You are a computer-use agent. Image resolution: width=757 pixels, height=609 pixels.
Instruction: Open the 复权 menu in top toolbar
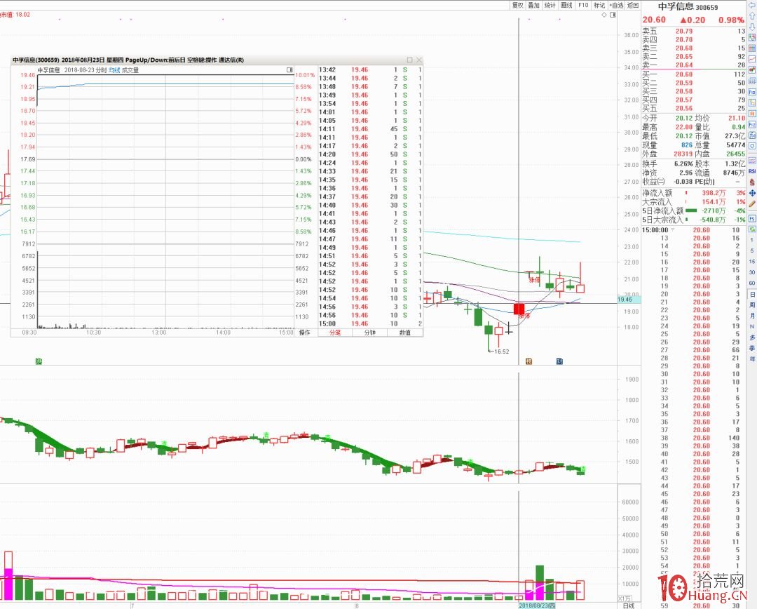[x=517, y=6]
